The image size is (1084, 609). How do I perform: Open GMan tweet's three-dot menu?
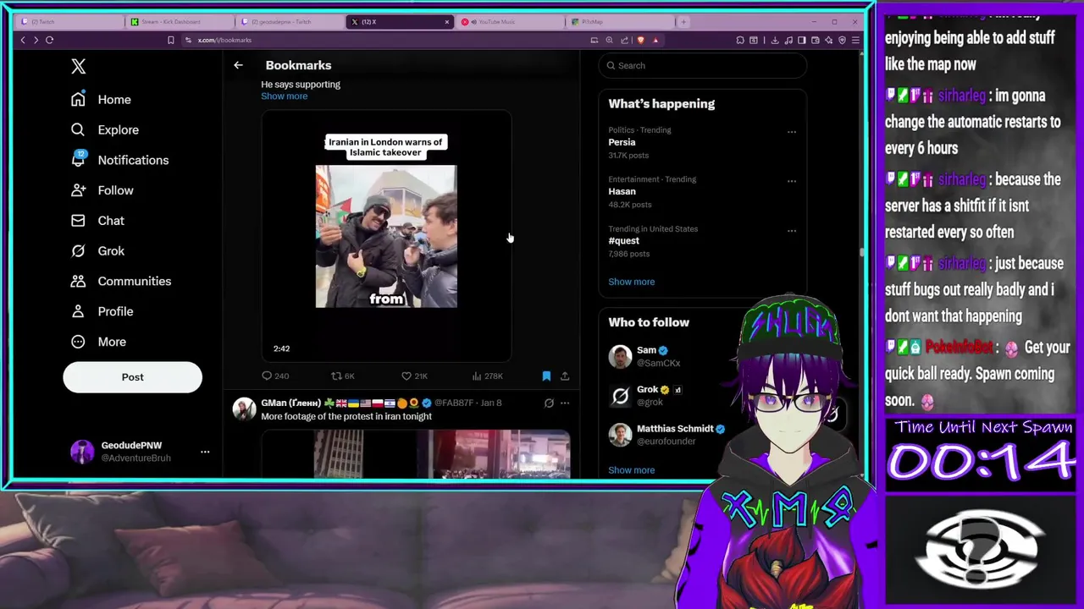[565, 403]
